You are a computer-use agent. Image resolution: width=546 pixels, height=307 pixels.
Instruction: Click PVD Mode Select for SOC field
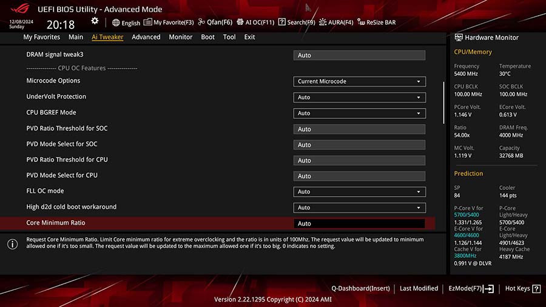coord(359,145)
